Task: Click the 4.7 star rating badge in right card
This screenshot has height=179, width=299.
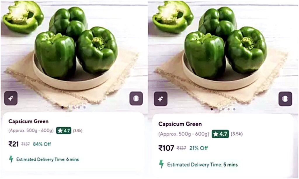Action: (220, 134)
